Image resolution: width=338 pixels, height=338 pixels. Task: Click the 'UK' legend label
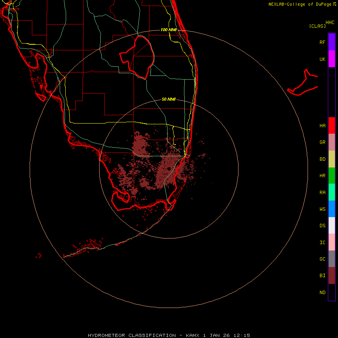pos(322,59)
